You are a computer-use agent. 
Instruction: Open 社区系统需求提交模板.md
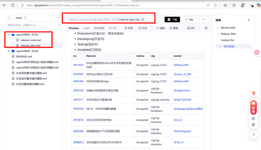coord(31,73)
